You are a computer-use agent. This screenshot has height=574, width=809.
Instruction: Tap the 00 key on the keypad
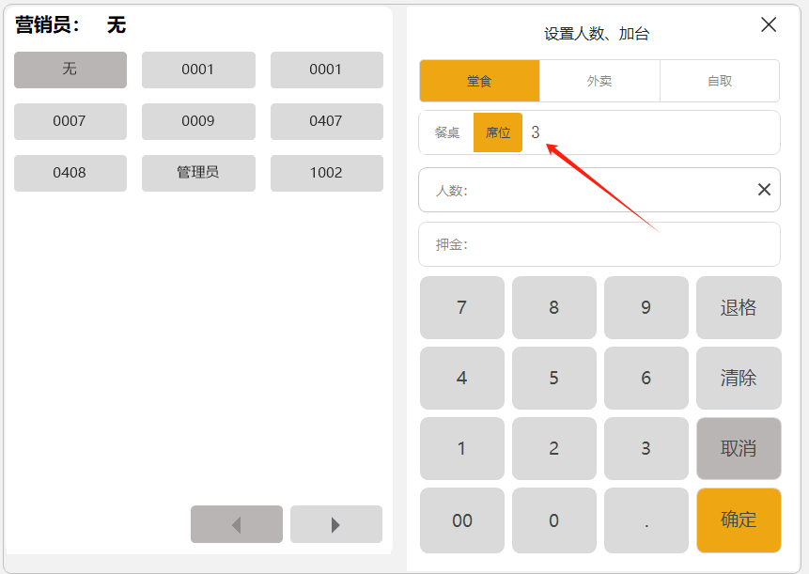pyautogui.click(x=462, y=520)
